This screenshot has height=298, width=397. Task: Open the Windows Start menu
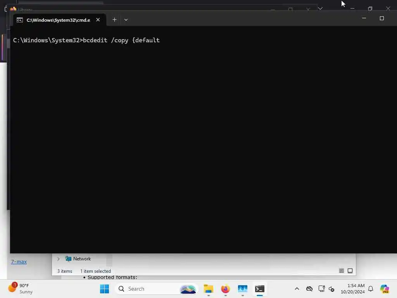point(104,289)
